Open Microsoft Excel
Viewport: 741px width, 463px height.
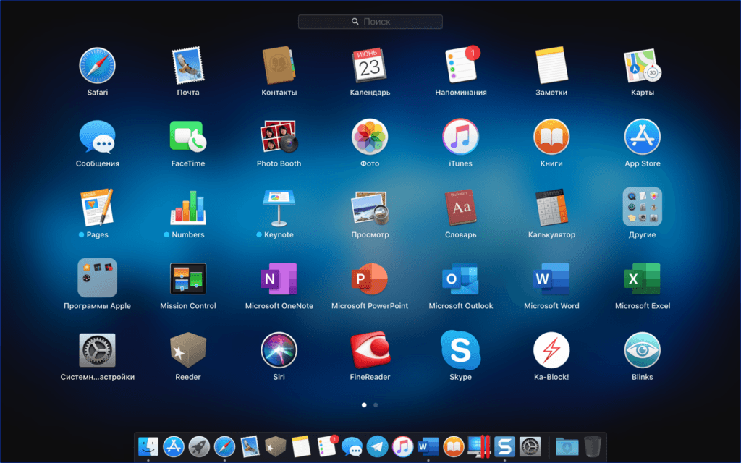pyautogui.click(x=642, y=279)
